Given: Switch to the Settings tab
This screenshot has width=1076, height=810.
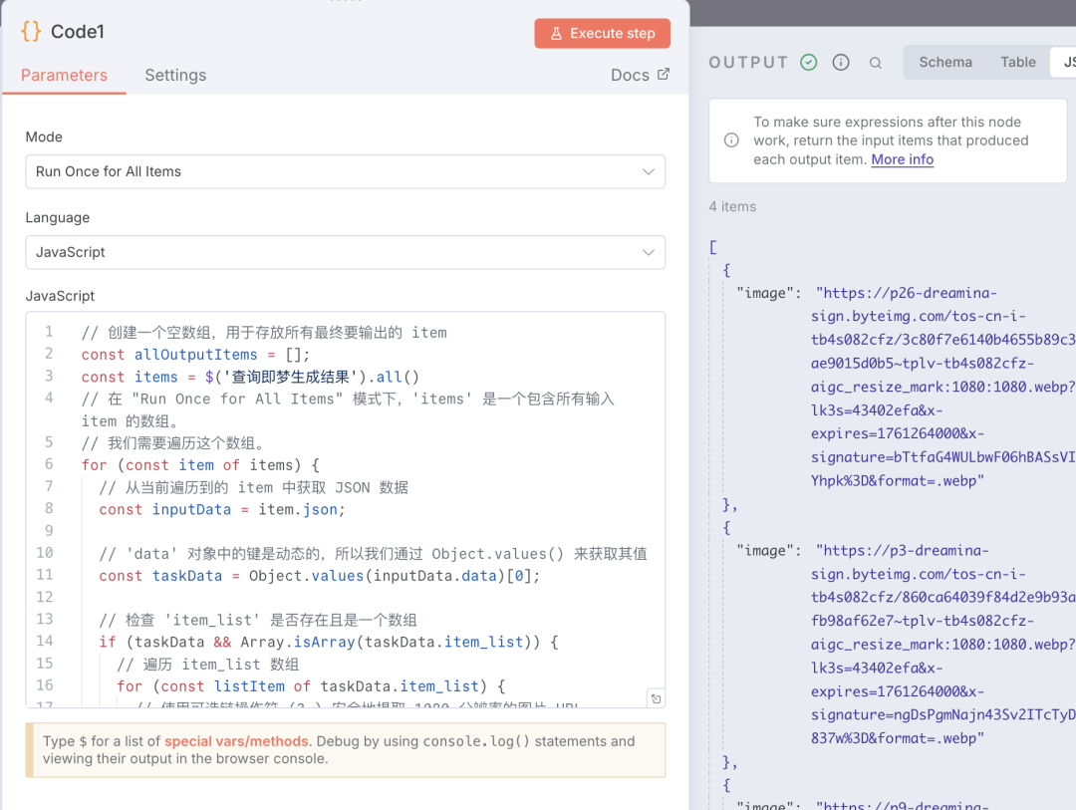Looking at the screenshot, I should coord(175,75).
